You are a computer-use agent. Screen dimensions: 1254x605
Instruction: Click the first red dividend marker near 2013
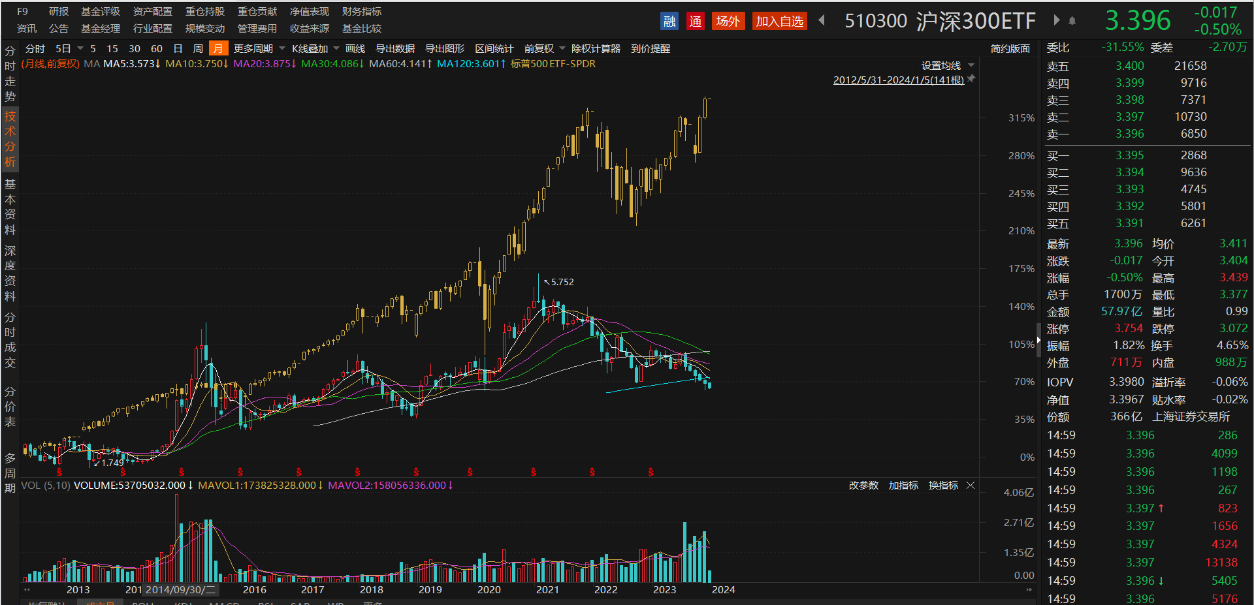59,471
